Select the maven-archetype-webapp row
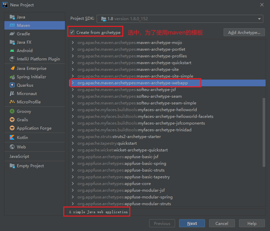This screenshot has height=231, width=270. point(135,83)
